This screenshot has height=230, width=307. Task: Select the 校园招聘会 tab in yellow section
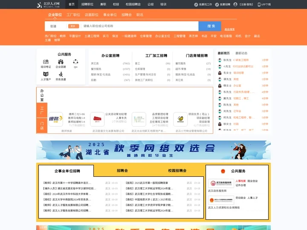pyautogui.click(x=177, y=171)
